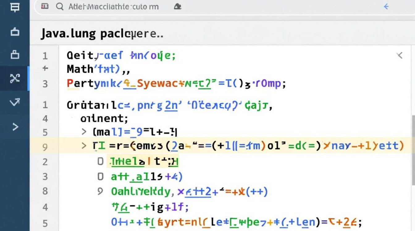Click the dark icon right of the search text

[x=177, y=7]
